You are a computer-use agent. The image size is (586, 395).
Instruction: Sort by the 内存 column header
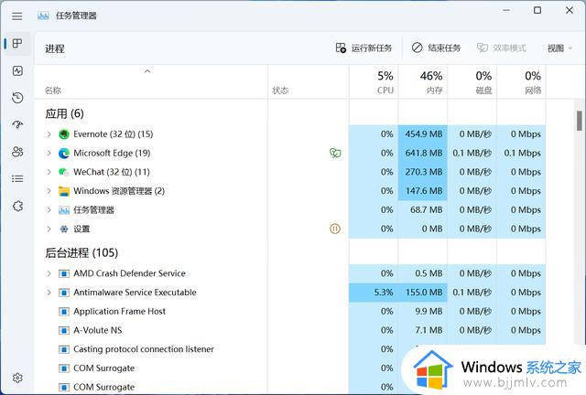coord(423,82)
